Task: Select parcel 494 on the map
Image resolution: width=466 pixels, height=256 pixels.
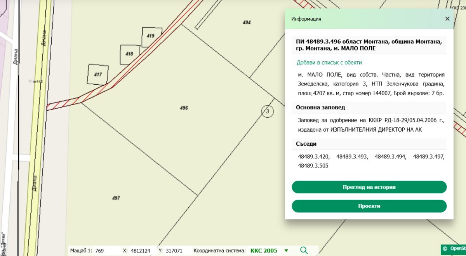Action: 247,23
